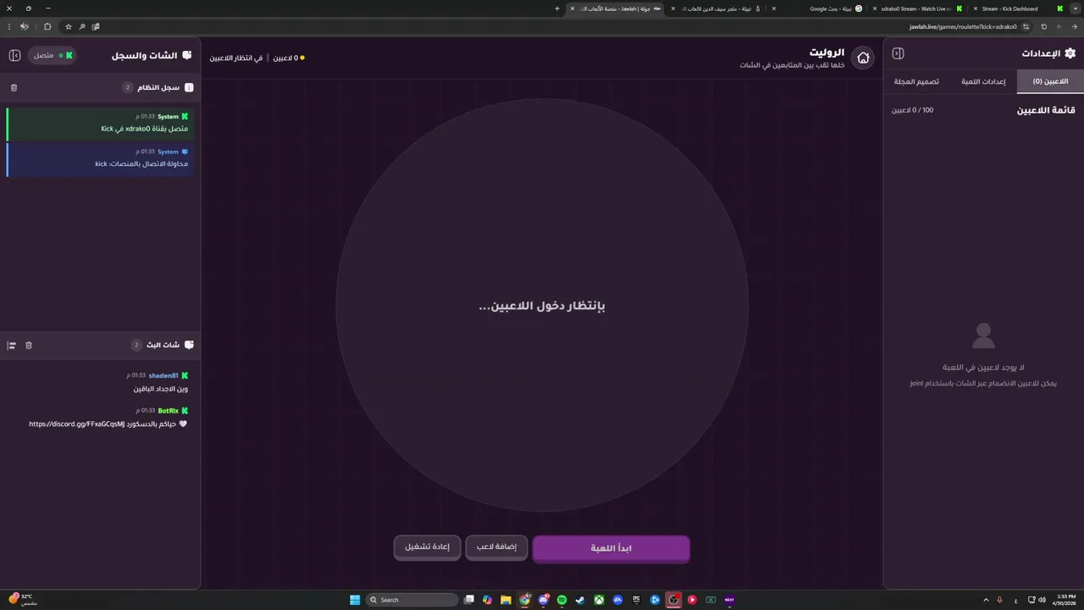Open the taskbar volume control
1084x610 pixels.
point(1042,600)
